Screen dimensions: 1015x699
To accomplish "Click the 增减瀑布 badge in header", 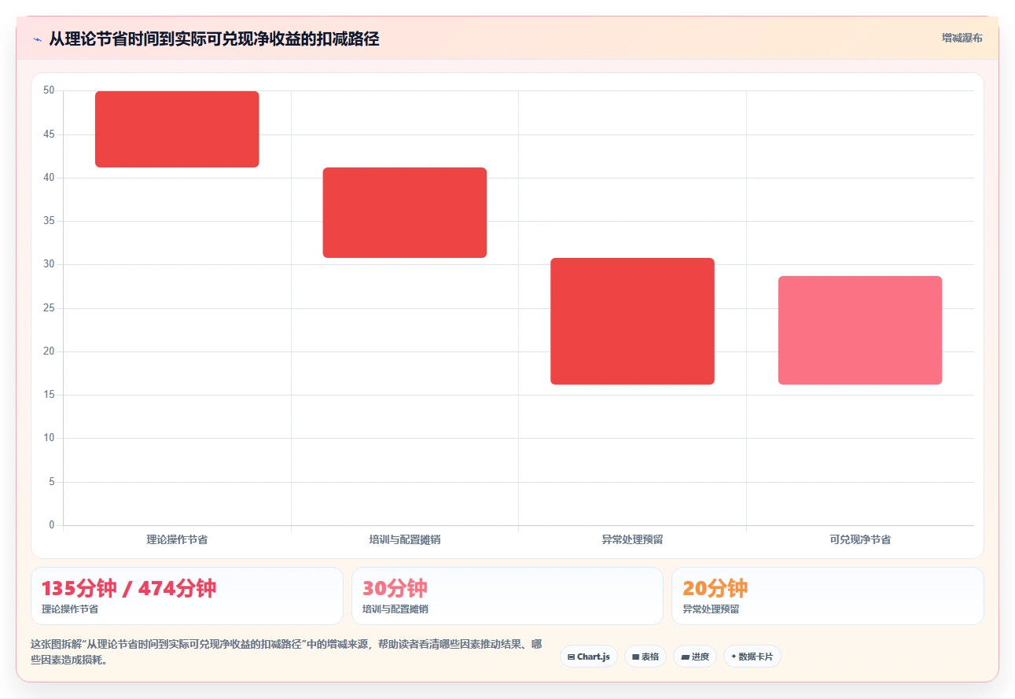I will point(962,38).
